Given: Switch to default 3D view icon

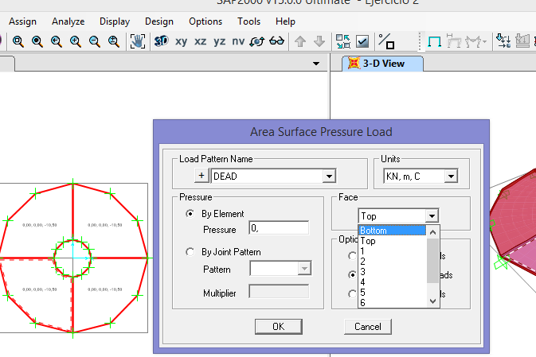Looking at the screenshot, I should click(162, 41).
